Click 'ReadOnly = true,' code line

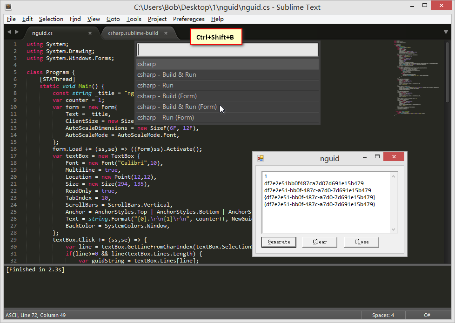coord(91,191)
